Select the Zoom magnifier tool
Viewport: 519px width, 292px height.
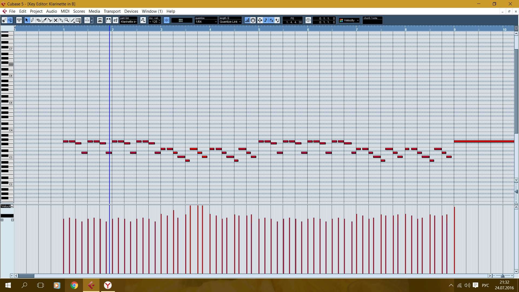[67, 20]
